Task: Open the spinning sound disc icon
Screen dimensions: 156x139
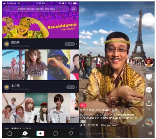Action: [149, 122]
